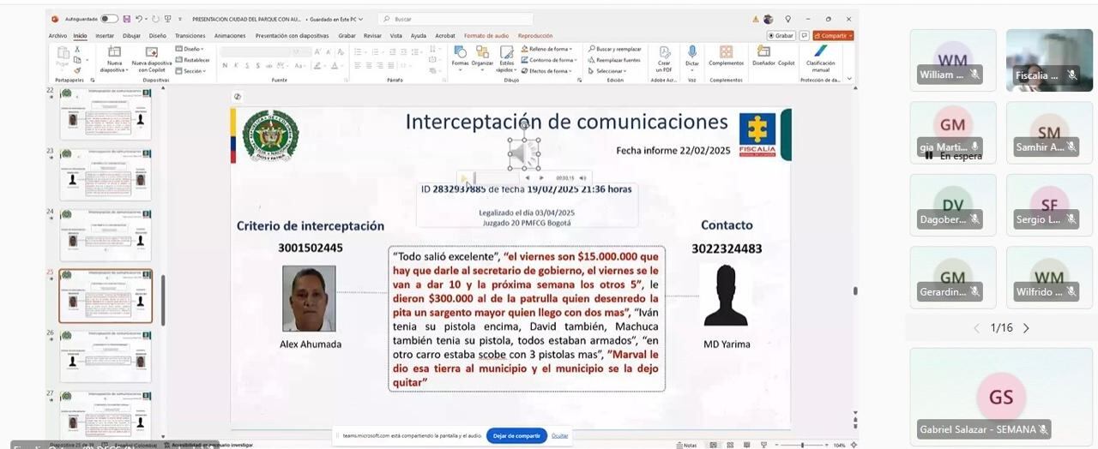Start presentation from quick access toolbar icon
Image resolution: width=1098 pixels, height=449 pixels.
click(169, 19)
